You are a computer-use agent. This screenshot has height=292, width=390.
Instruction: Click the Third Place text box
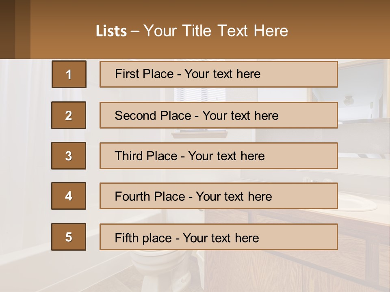pyautogui.click(x=219, y=156)
